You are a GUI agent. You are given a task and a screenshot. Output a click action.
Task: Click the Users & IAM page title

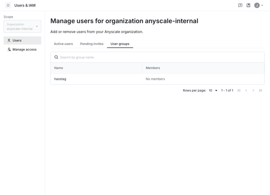point(25,5)
